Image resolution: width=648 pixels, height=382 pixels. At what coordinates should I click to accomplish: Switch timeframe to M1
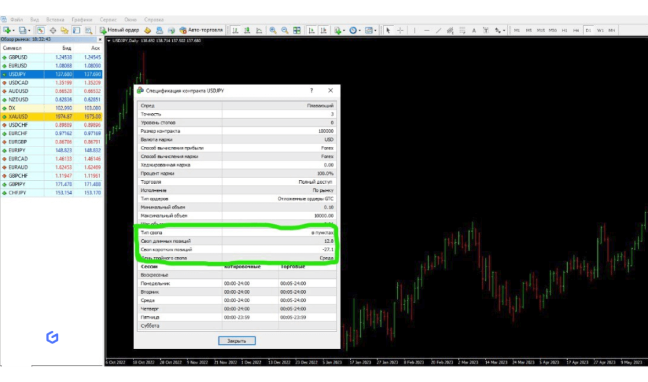click(x=516, y=30)
